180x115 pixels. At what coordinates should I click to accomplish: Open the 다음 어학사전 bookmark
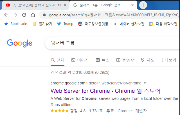(163, 24)
